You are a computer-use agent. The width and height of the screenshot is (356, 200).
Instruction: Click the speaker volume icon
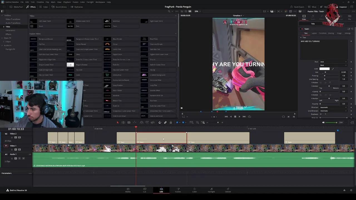(x=323, y=122)
